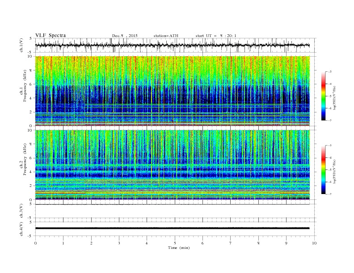The image size is (354, 273).
Task: Click the 'station=ATH' header label
Action: [166, 36]
